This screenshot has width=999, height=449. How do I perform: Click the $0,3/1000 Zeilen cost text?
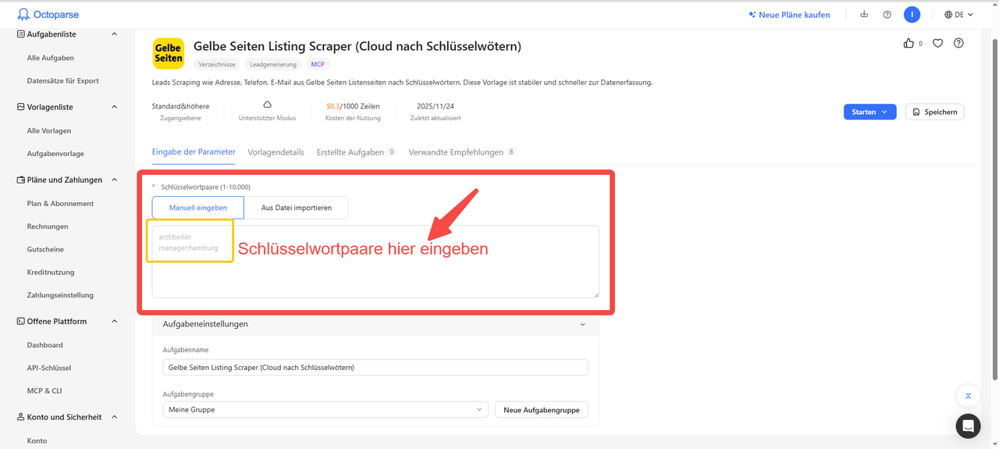point(353,106)
